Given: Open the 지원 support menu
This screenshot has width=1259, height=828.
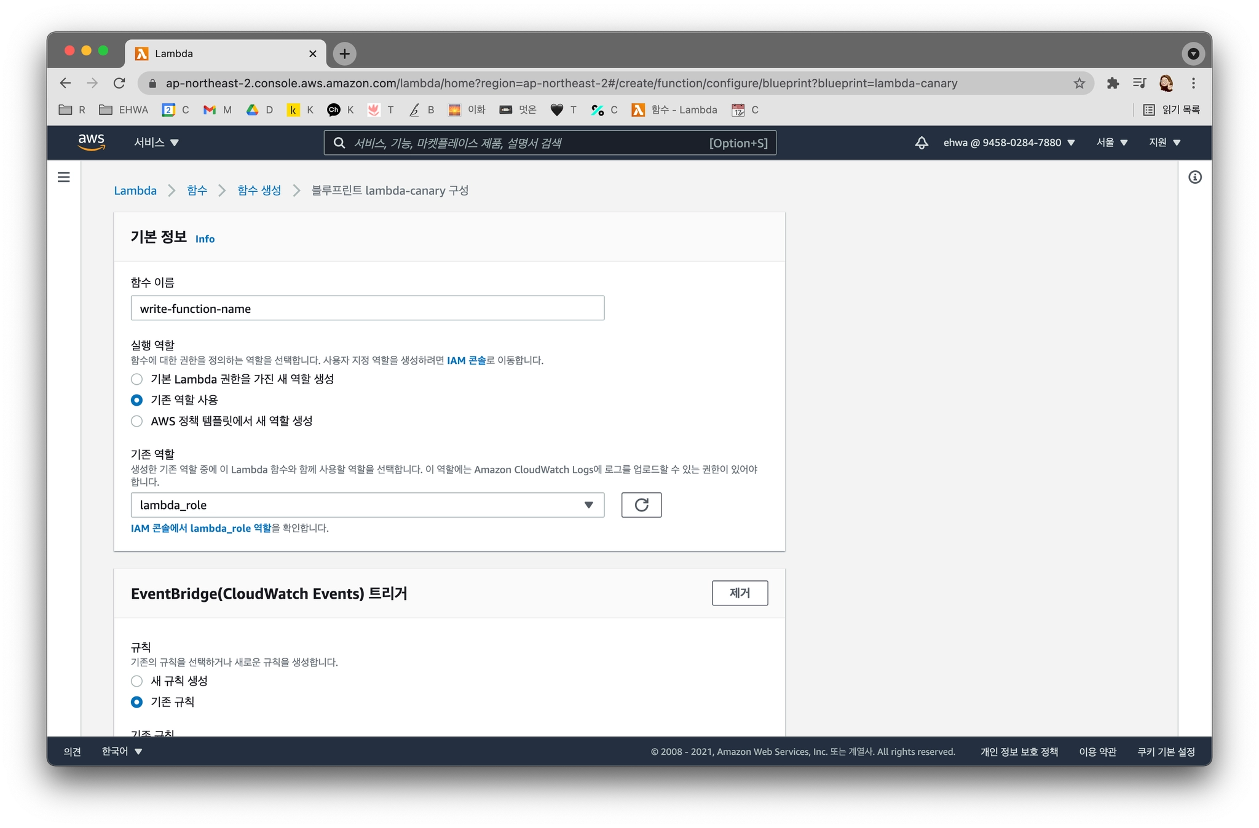Looking at the screenshot, I should (1164, 143).
